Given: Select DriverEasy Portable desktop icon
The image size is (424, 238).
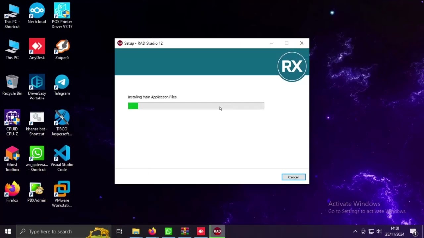Looking at the screenshot, I should point(37,87).
